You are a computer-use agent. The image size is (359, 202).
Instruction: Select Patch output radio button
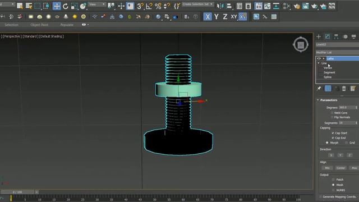[x=333, y=180]
